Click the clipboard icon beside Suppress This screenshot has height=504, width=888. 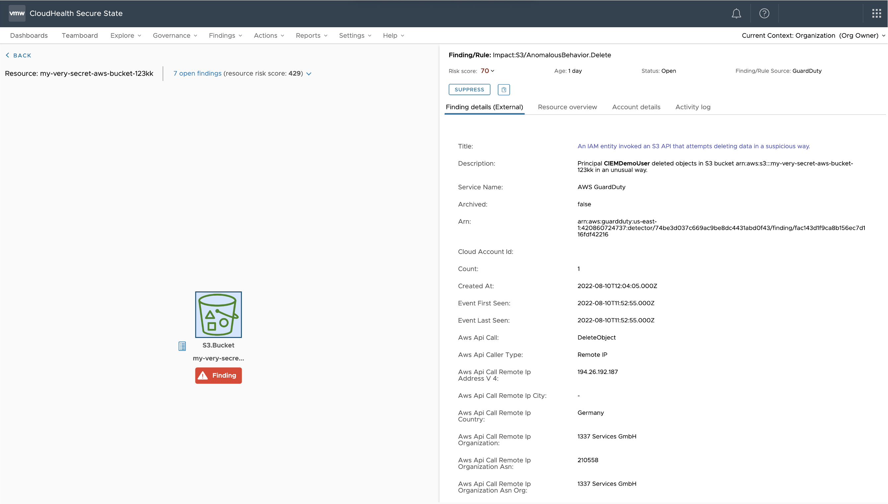tap(504, 90)
